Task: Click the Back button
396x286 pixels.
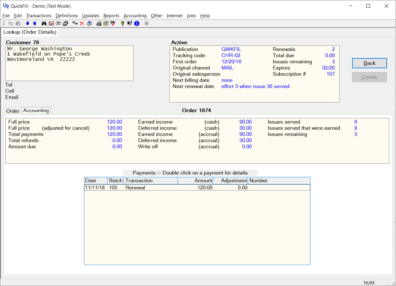Action: (369, 63)
